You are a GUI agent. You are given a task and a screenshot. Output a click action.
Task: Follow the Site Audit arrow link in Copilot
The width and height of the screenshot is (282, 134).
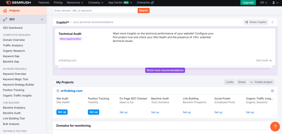pyautogui.click(x=264, y=61)
